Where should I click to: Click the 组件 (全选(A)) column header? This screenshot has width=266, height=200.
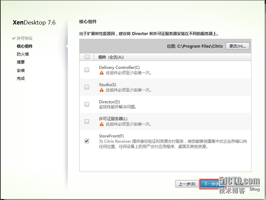pos(111,57)
